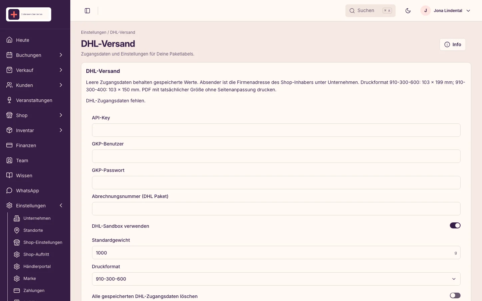Click the Verkauf shopping bag icon
The image size is (482, 301).
tap(9, 70)
